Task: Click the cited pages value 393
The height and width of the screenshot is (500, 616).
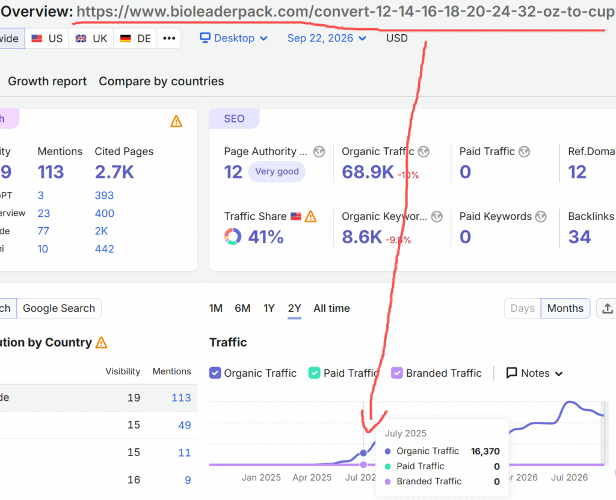Action: [x=104, y=195]
